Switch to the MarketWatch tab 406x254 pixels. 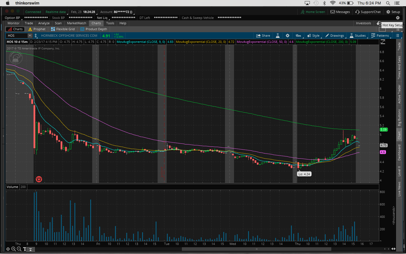click(x=76, y=23)
